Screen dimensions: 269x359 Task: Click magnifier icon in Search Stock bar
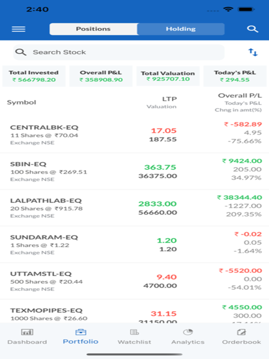21,52
